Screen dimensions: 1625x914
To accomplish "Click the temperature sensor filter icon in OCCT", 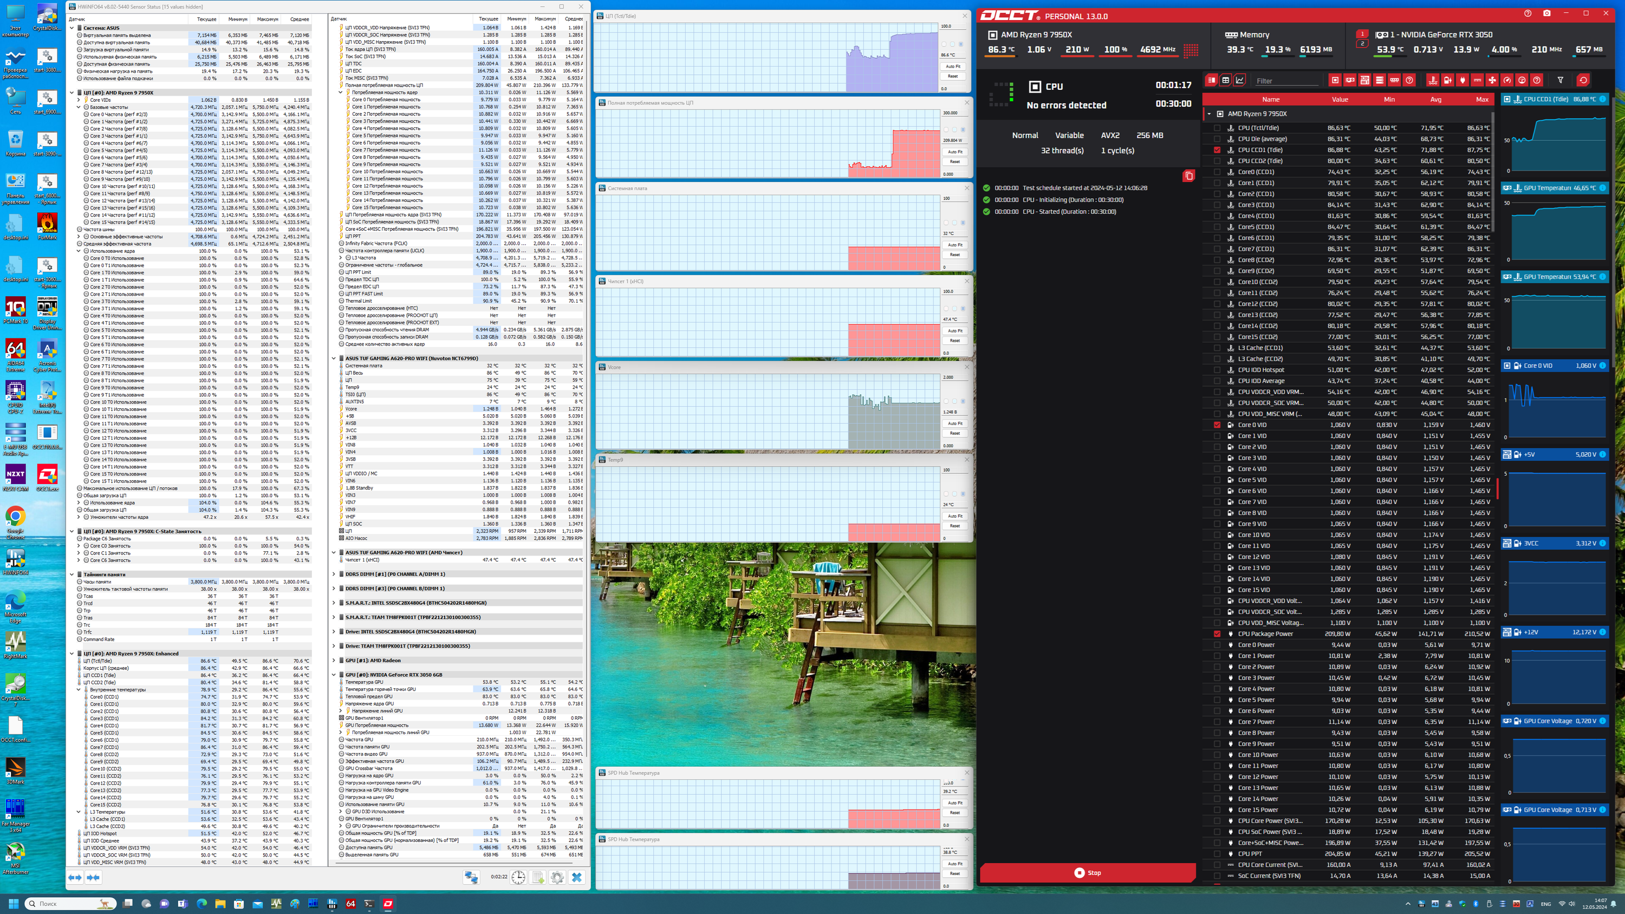I will [x=1433, y=80].
